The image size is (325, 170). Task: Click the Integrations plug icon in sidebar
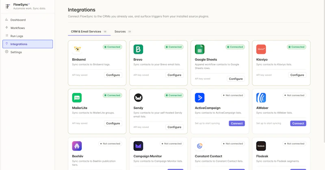[6, 44]
